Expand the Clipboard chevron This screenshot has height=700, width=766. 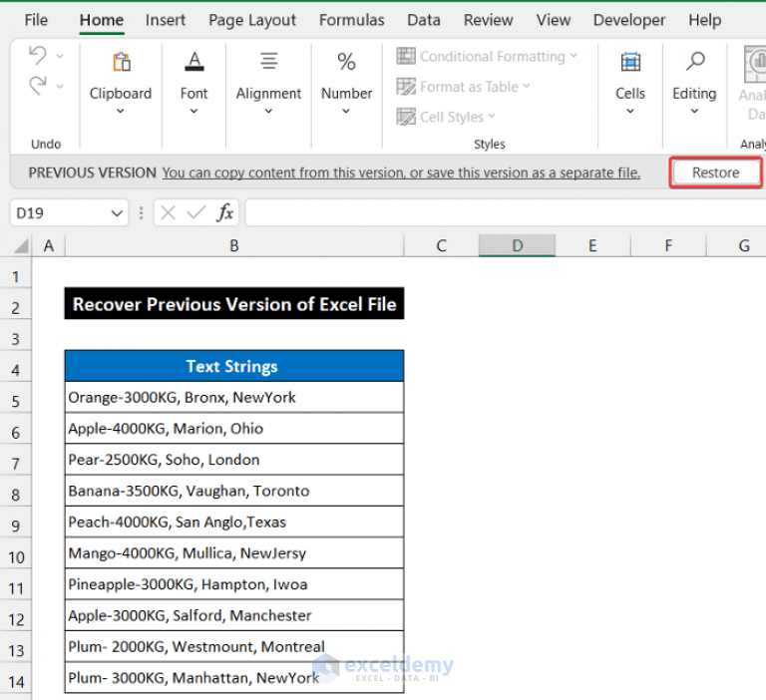120,112
